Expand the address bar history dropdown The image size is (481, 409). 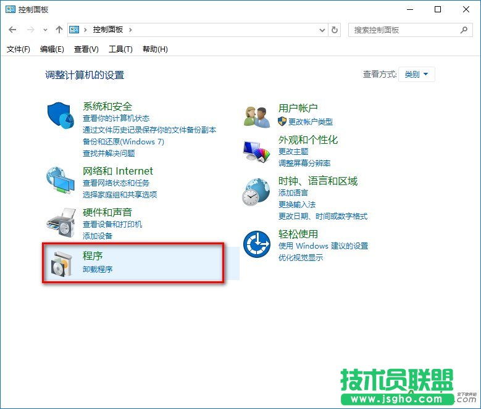(322, 30)
